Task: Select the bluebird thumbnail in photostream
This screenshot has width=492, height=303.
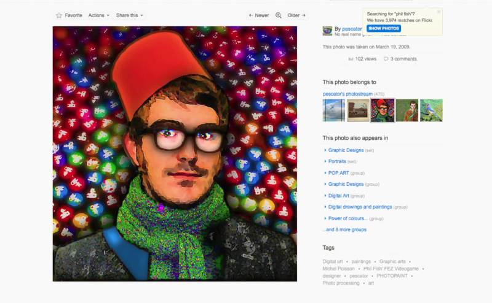Action: tap(431, 110)
